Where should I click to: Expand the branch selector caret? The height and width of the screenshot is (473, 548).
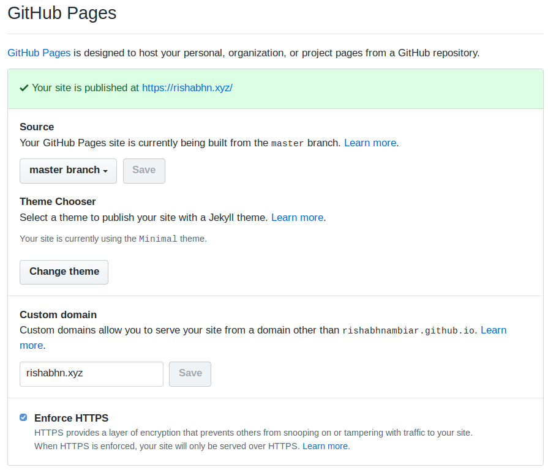tap(107, 171)
